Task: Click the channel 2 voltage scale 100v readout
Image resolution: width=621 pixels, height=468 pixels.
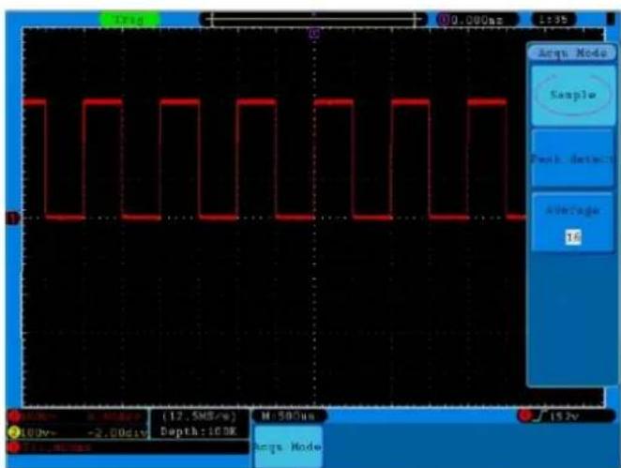Action: tap(38, 432)
